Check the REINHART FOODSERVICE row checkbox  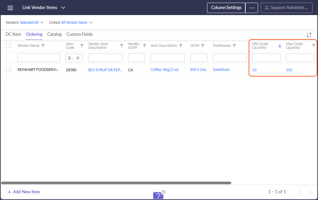tap(8, 70)
